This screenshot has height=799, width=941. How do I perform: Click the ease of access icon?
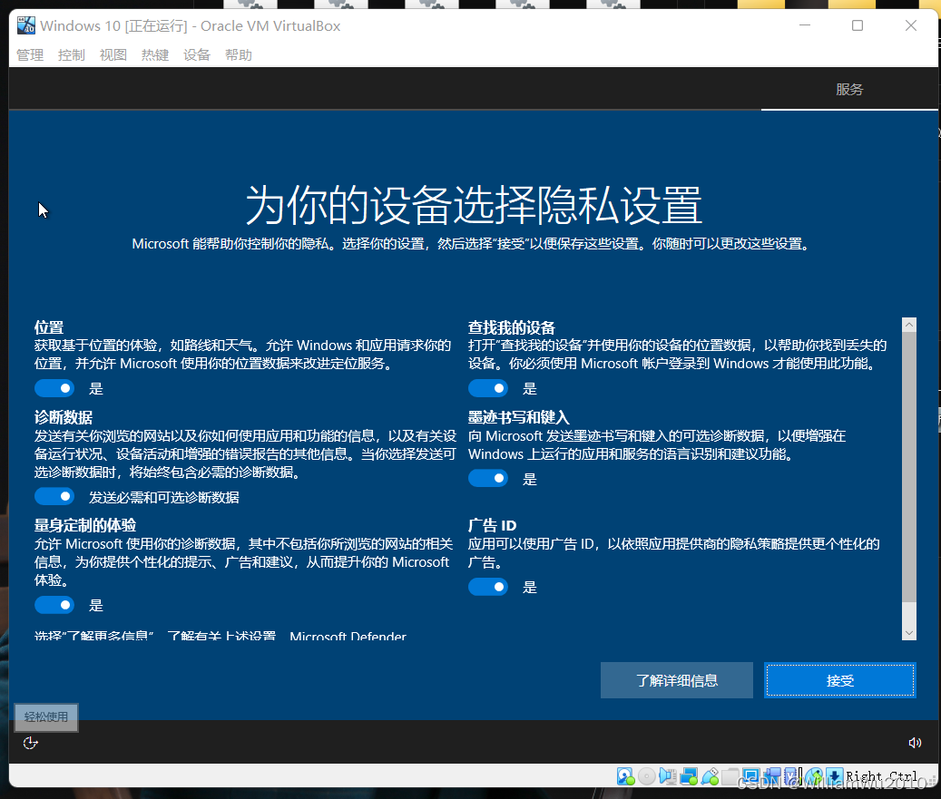pos(30,743)
